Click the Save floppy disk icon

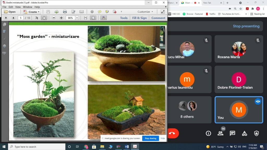click(x=48, y=12)
